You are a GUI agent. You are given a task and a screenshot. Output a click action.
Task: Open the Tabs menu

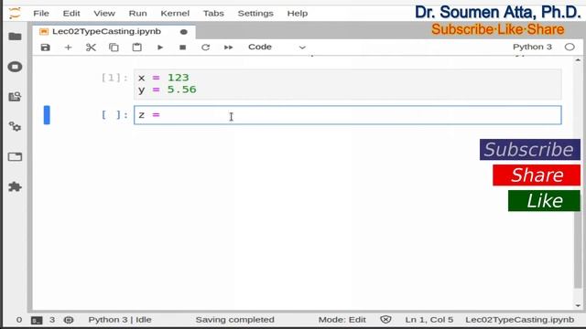click(x=213, y=14)
